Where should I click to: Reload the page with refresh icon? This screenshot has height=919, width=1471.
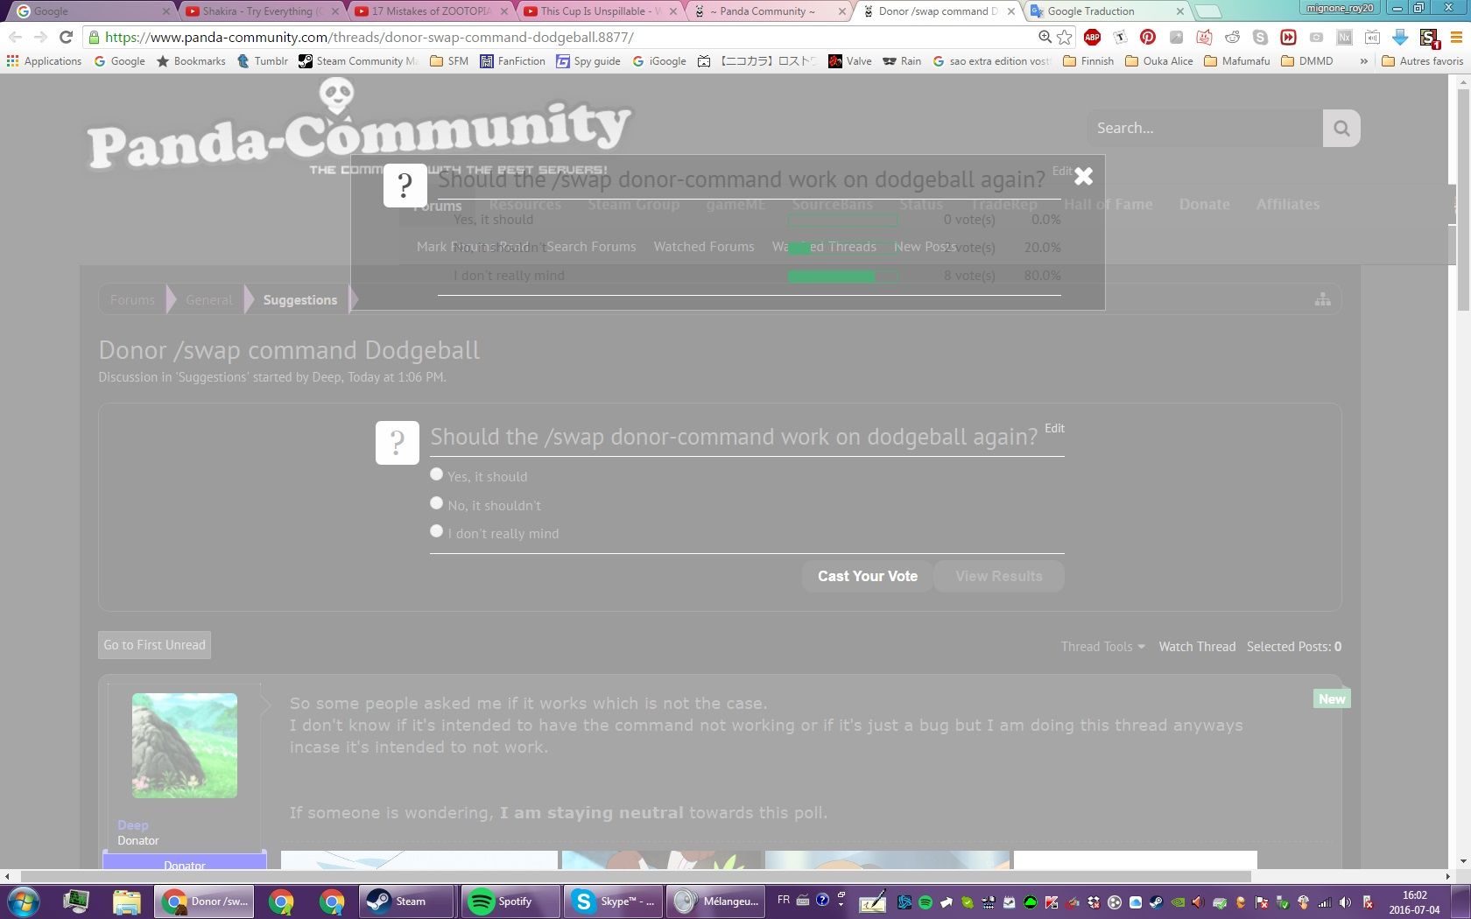[66, 37]
